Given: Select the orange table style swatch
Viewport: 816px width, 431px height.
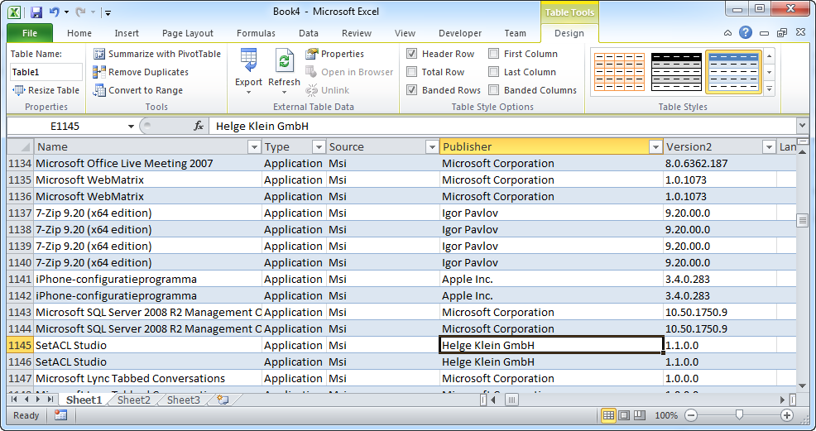Looking at the screenshot, I should tap(619, 72).
